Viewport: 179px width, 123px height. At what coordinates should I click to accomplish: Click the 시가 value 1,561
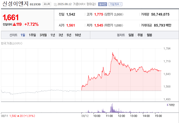tap(71, 25)
